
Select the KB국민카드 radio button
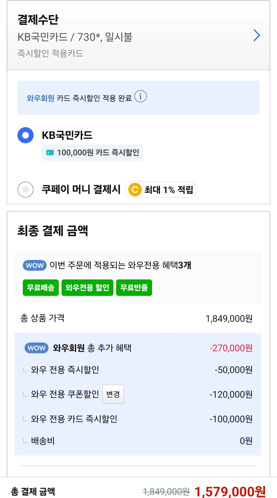25,135
